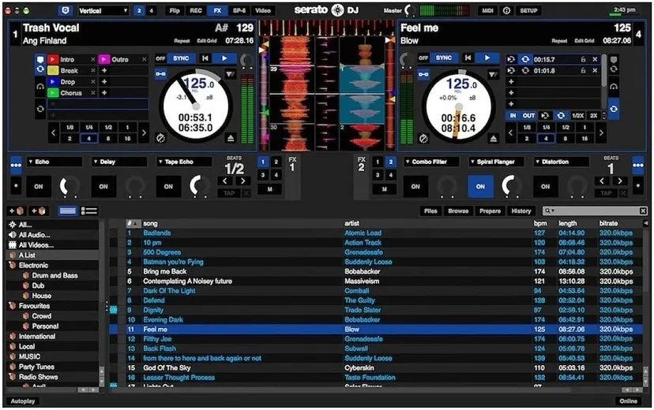Select 16-beat auto loop on Feel me deck
654x410 pixels.
point(584,138)
